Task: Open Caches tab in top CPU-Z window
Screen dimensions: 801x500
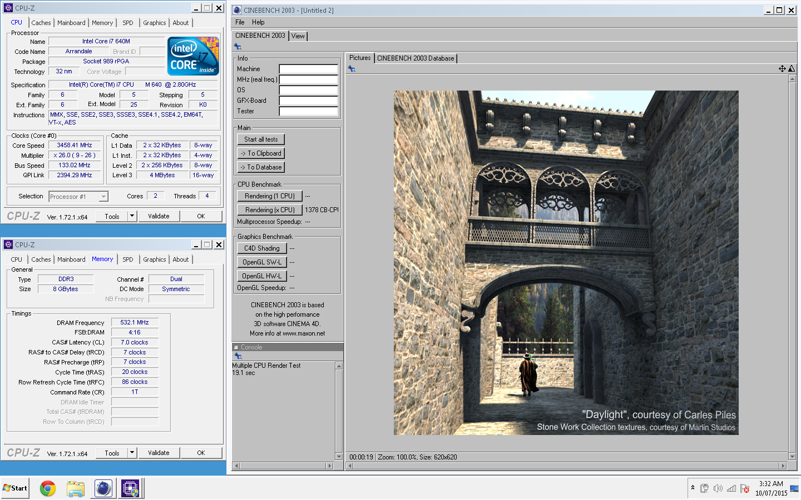Action: 41,23
